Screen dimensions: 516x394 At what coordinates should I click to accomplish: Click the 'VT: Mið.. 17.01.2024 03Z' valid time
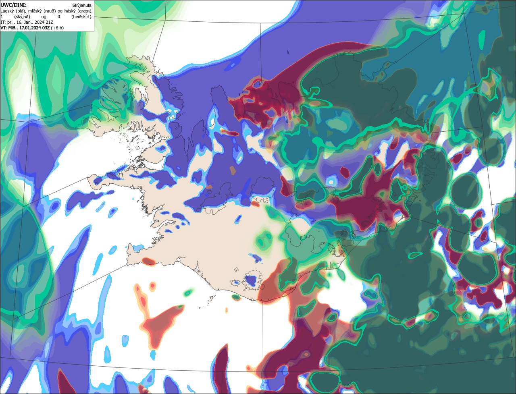tap(25, 28)
